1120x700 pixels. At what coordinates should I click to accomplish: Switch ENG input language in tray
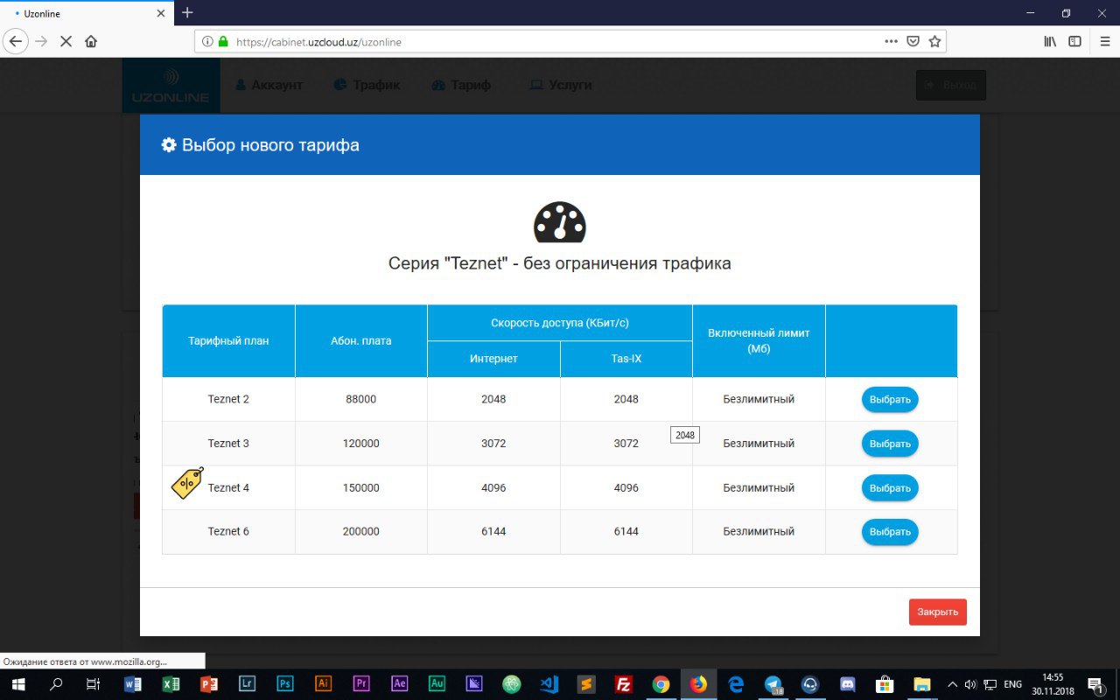[x=1012, y=684]
